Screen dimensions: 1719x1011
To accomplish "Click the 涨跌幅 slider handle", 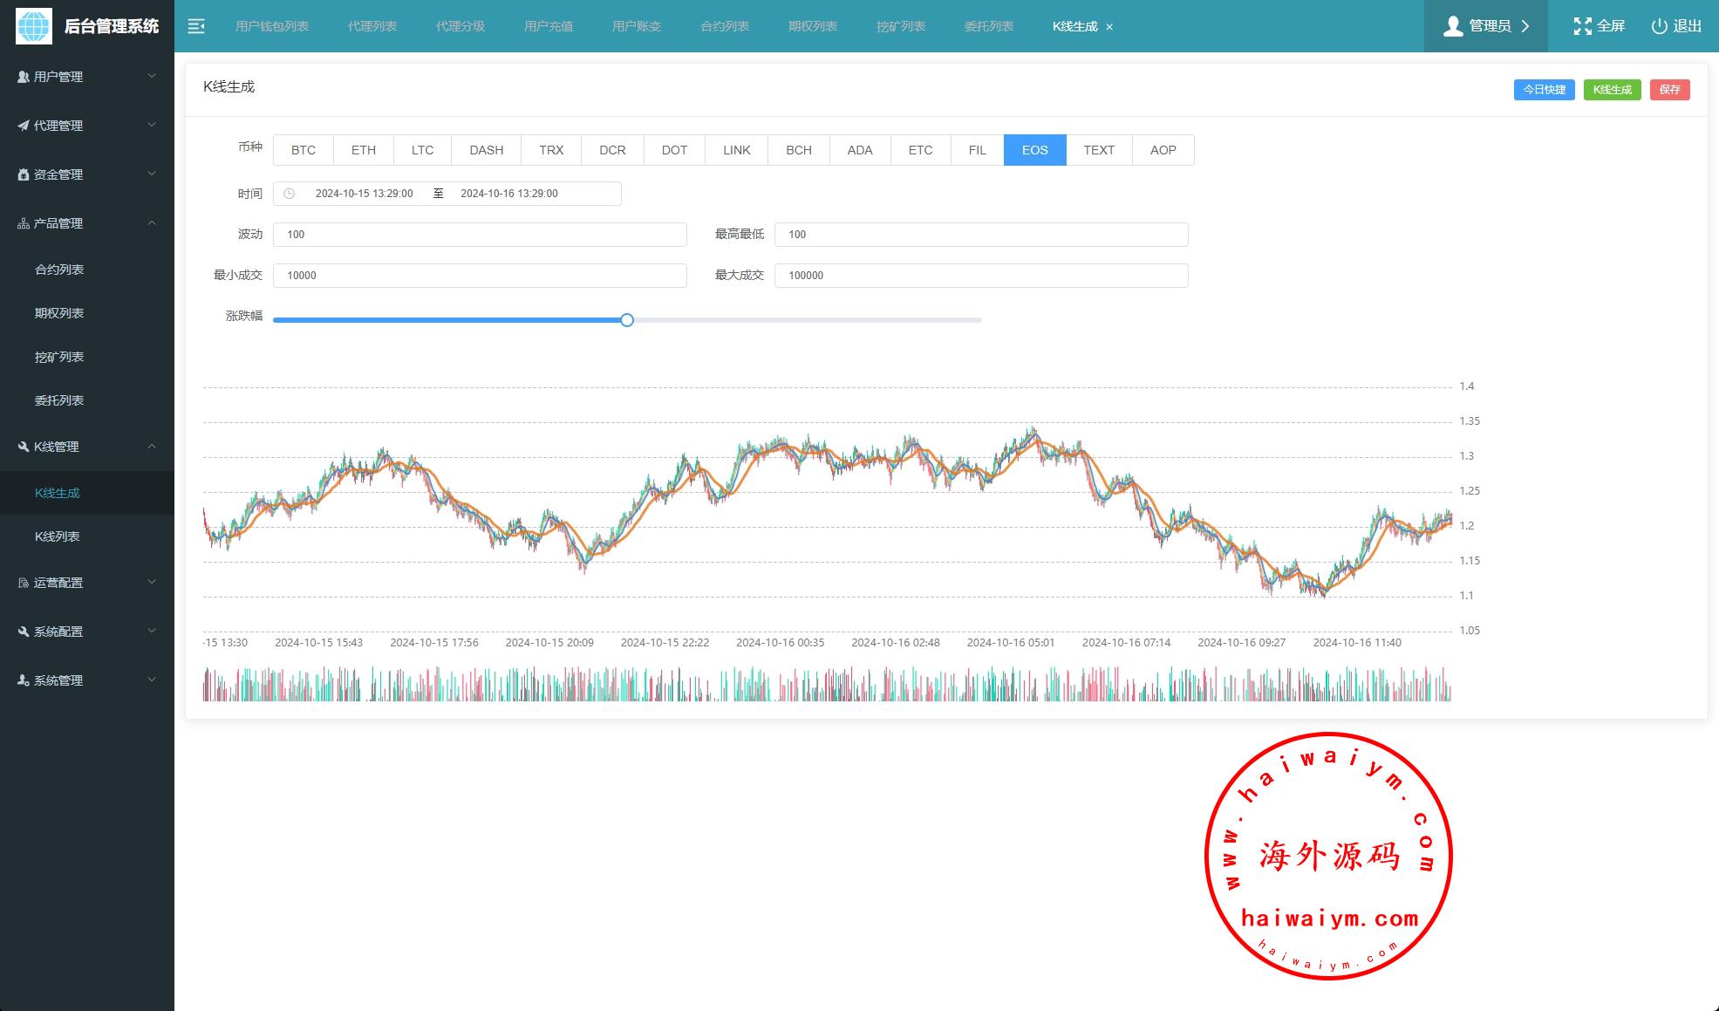I will [627, 320].
